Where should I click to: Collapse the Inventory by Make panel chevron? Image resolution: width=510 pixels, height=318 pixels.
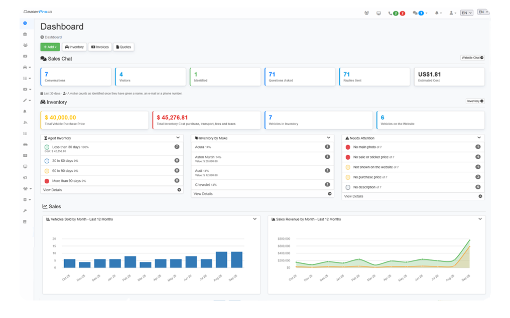coord(328,138)
